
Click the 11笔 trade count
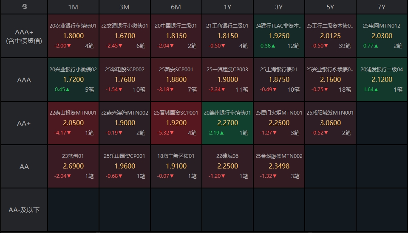click(x=242, y=90)
